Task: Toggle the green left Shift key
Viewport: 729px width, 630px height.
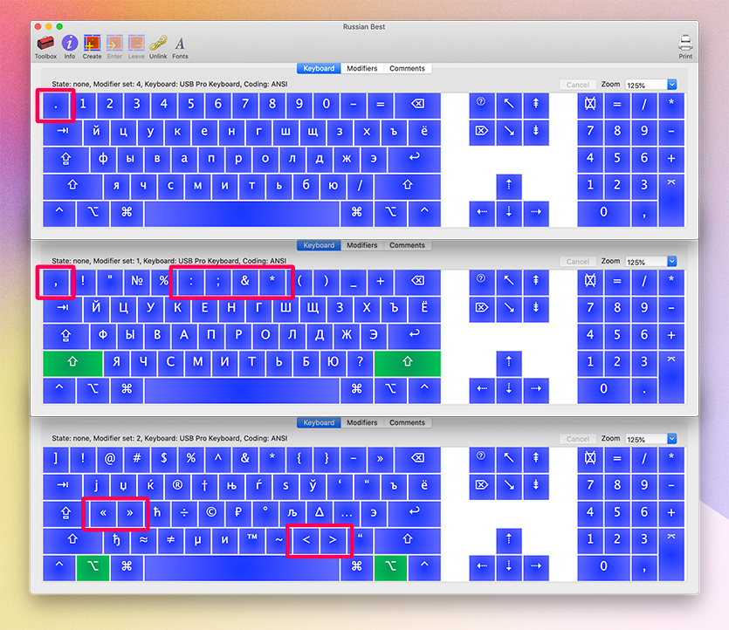Action: [x=72, y=363]
